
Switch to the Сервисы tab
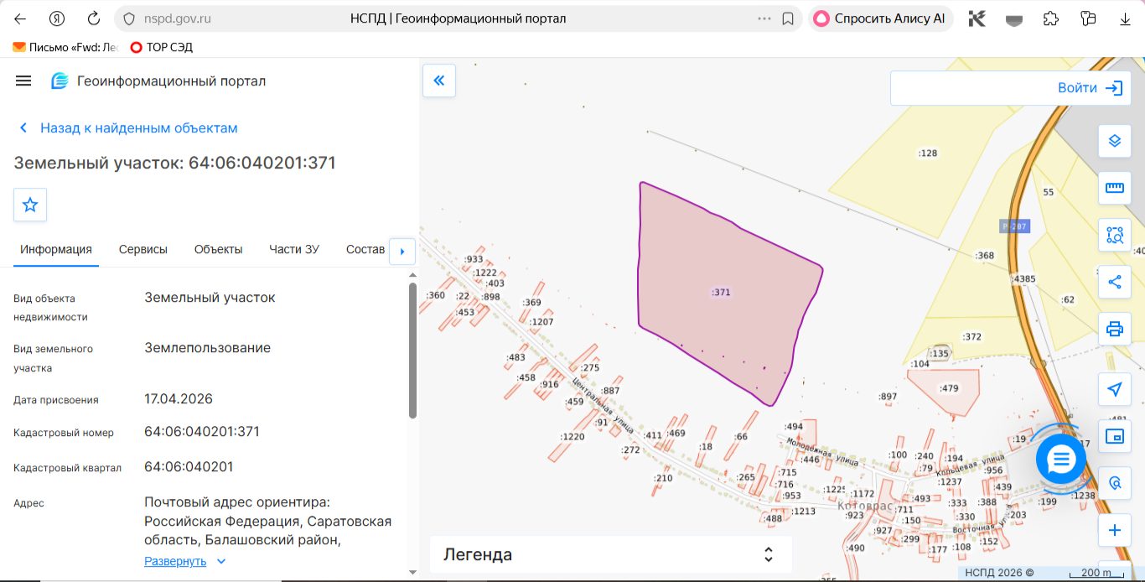(143, 249)
